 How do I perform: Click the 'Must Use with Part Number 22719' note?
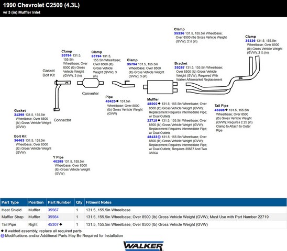pyautogui.click(x=239, y=217)
